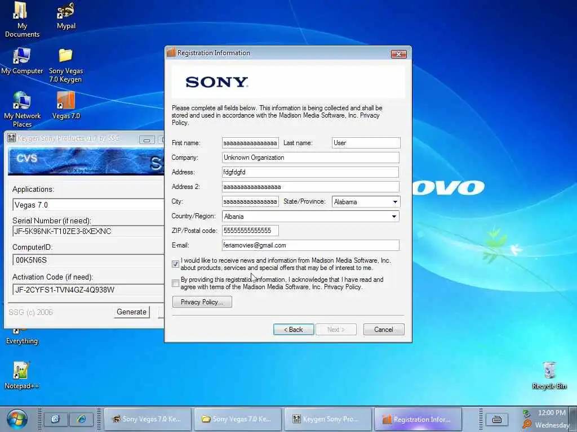Viewport: 577px width, 432px height.
Task: Switch to Sony Vegas 7.0 Ke... folder taskbar item
Action: 238,419
